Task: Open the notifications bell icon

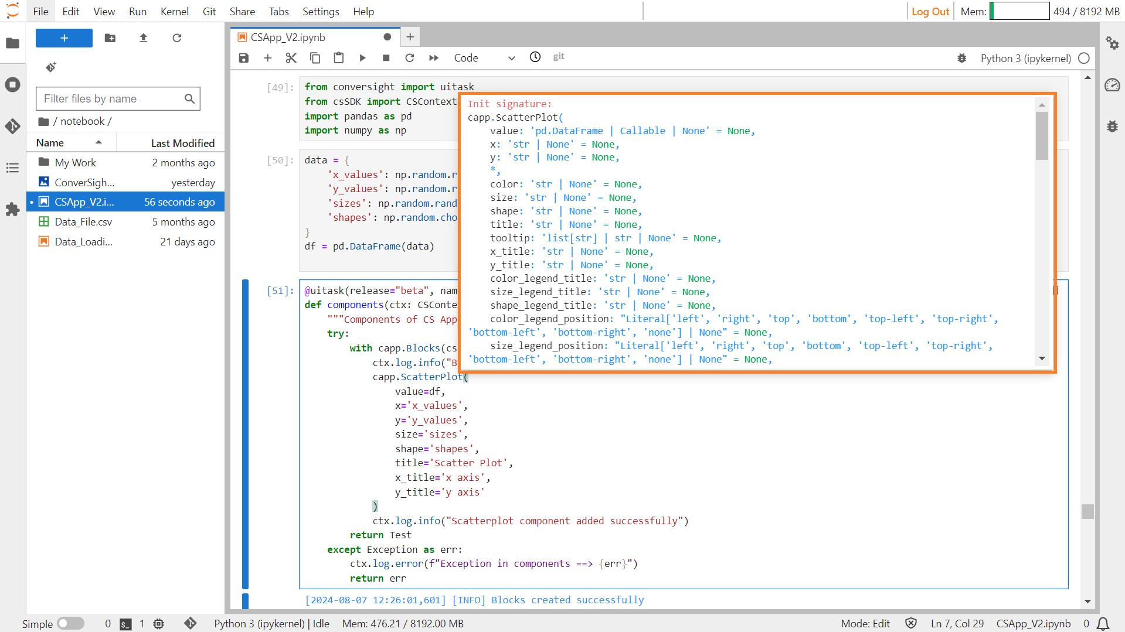Action: (1103, 624)
